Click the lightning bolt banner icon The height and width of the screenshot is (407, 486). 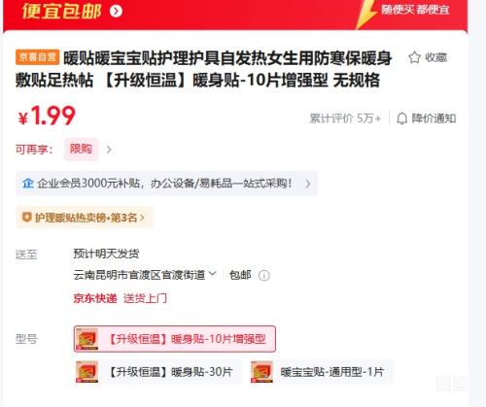[366, 15]
